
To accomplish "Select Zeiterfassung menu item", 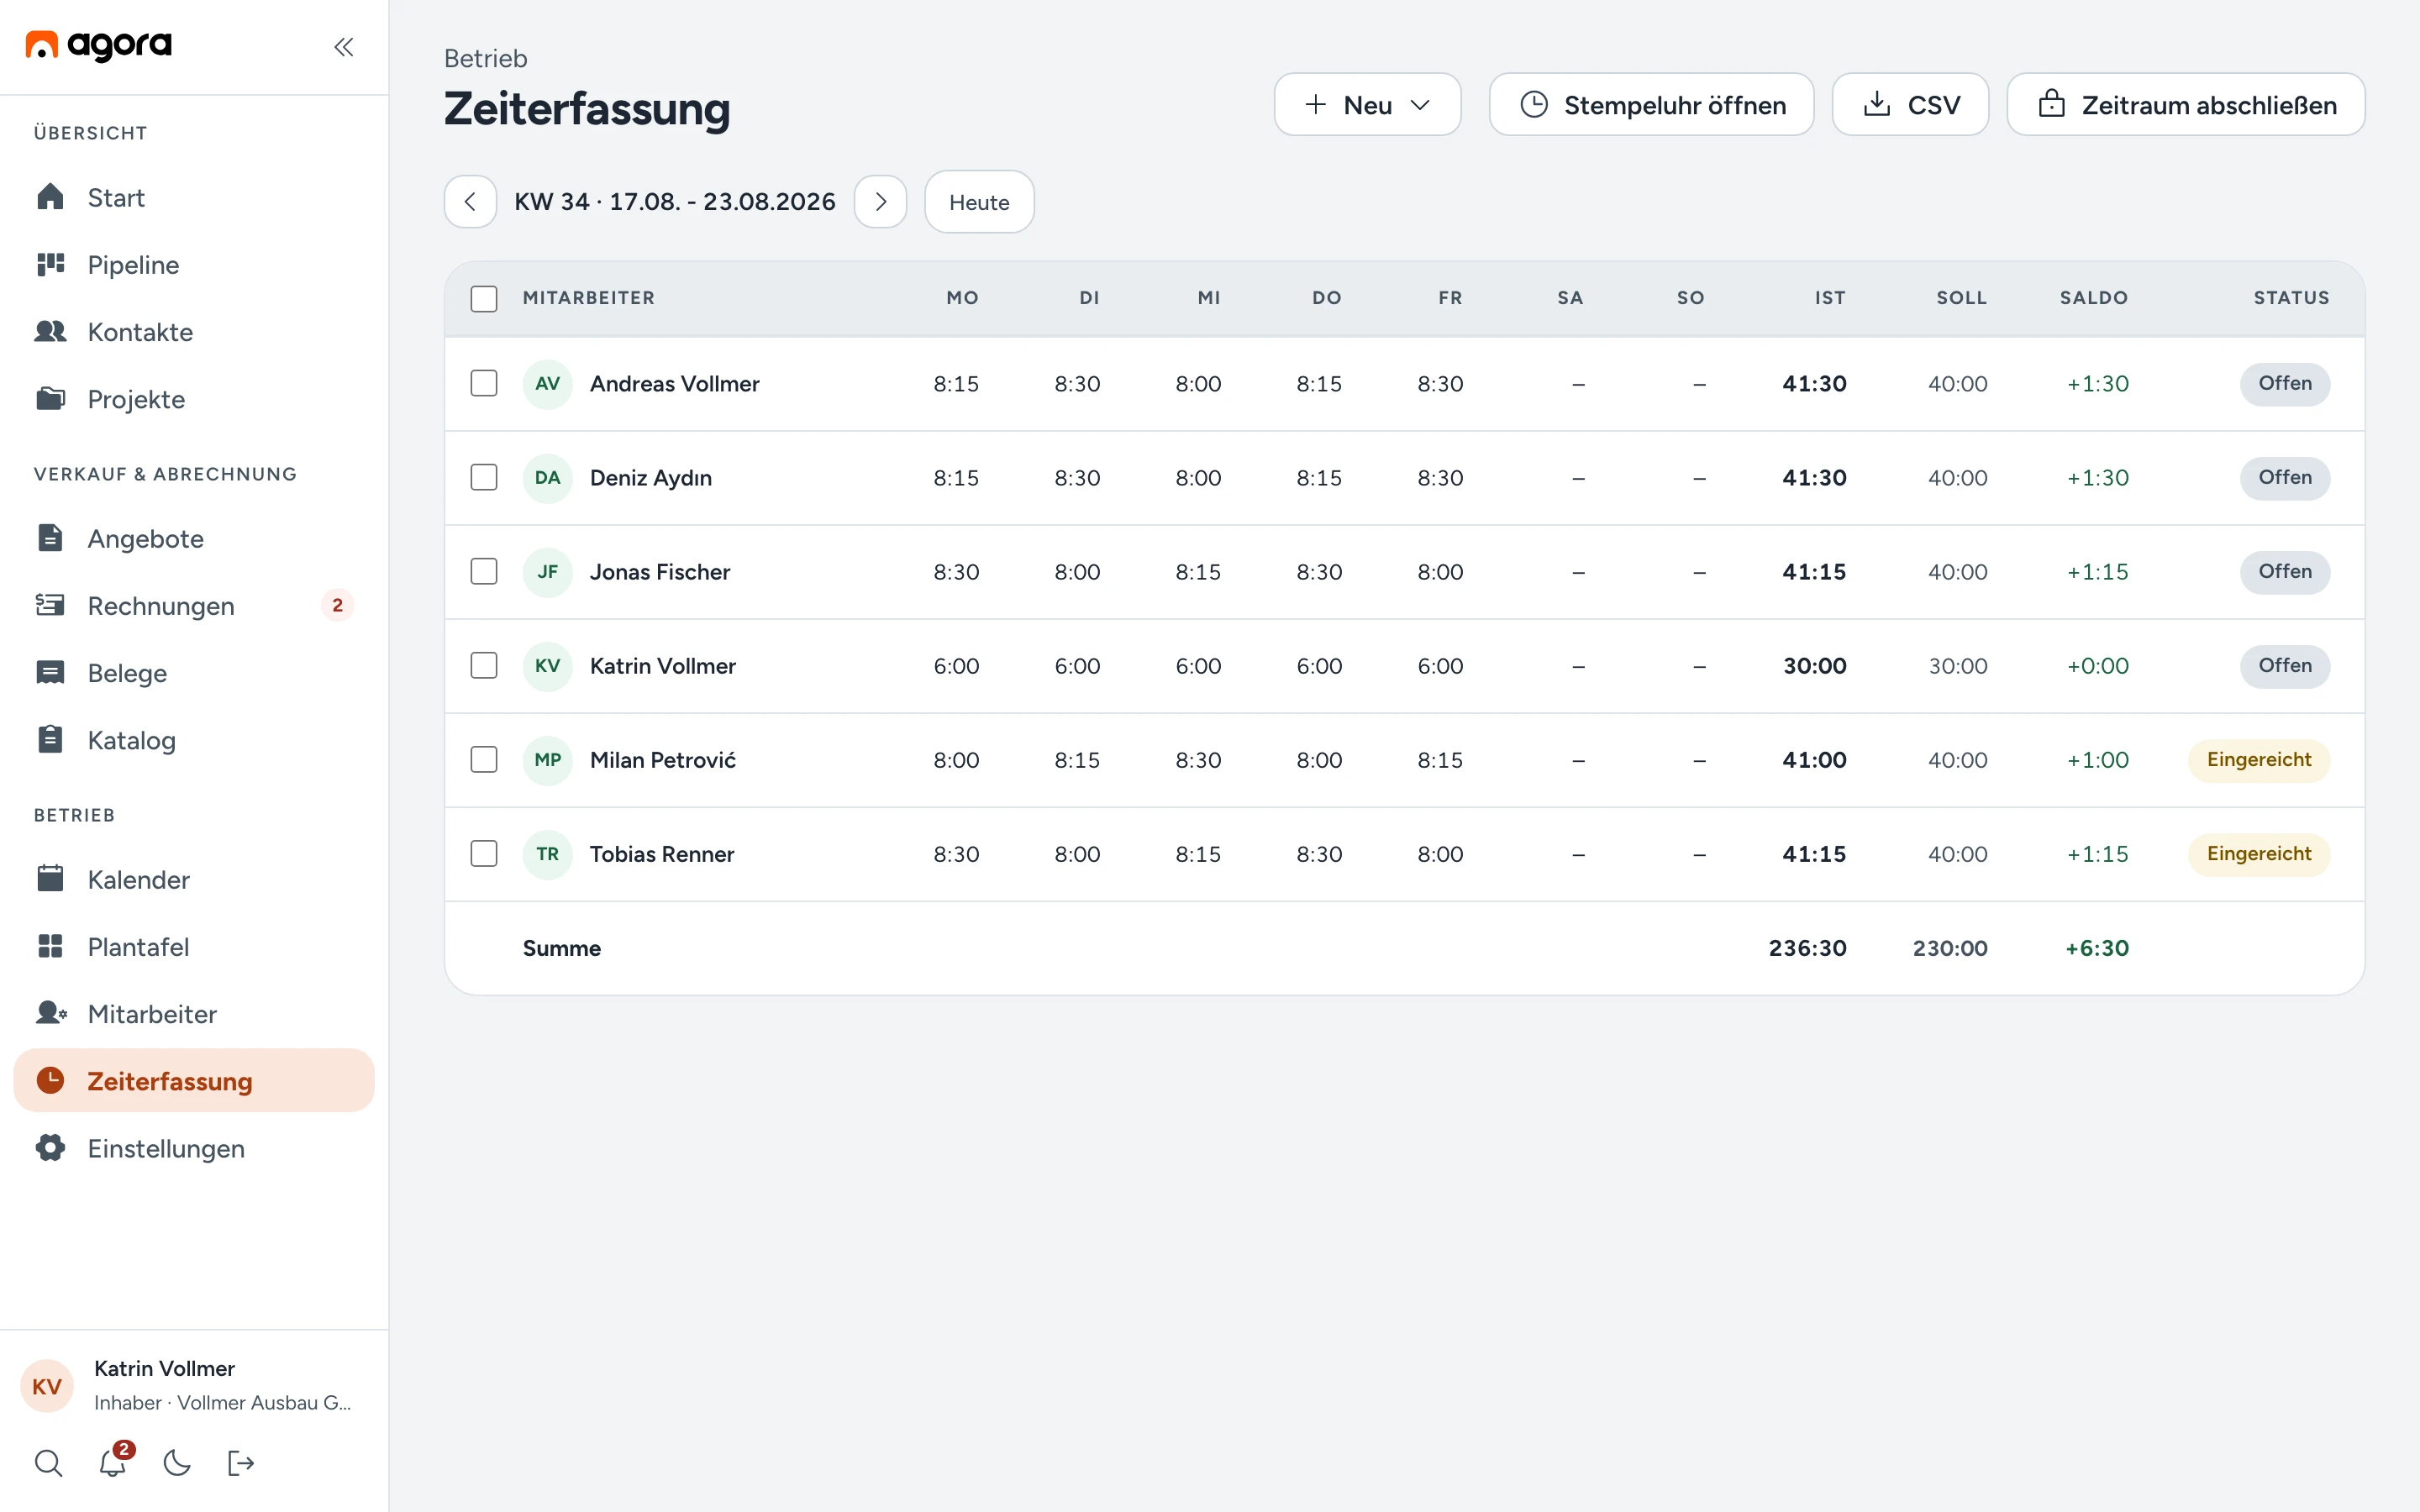I will 194,1080.
